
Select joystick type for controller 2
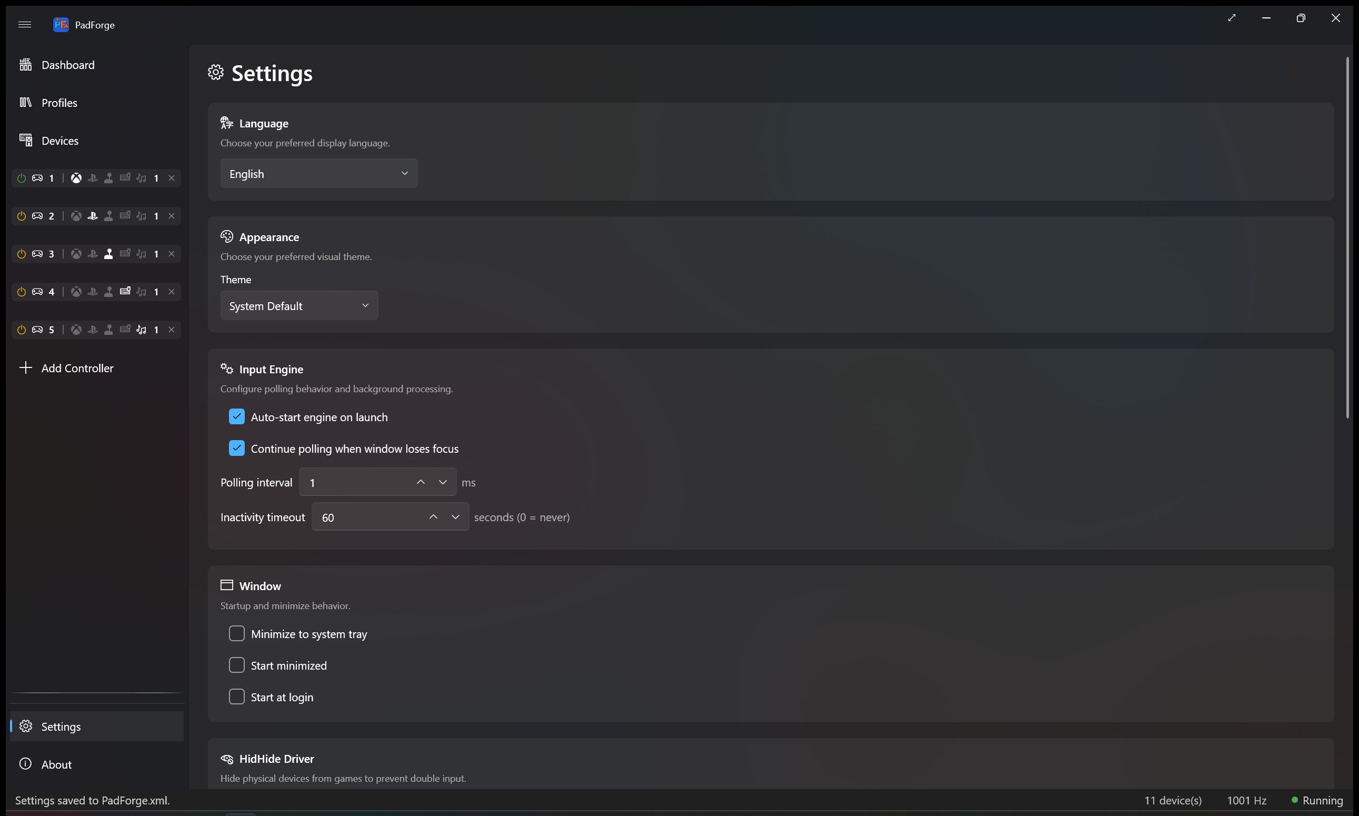[x=109, y=216]
